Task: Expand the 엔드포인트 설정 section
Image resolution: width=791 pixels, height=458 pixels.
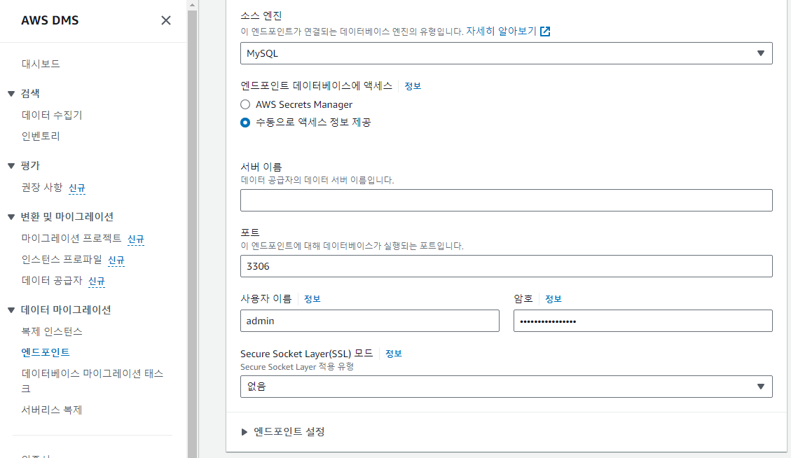Action: click(244, 432)
